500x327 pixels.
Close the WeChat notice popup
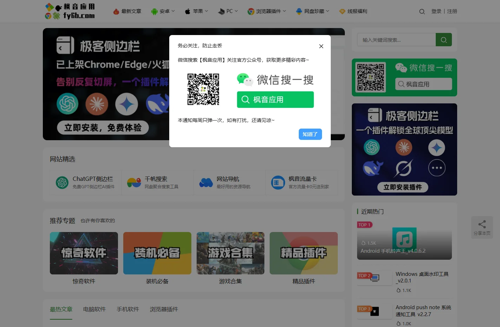pos(321,46)
